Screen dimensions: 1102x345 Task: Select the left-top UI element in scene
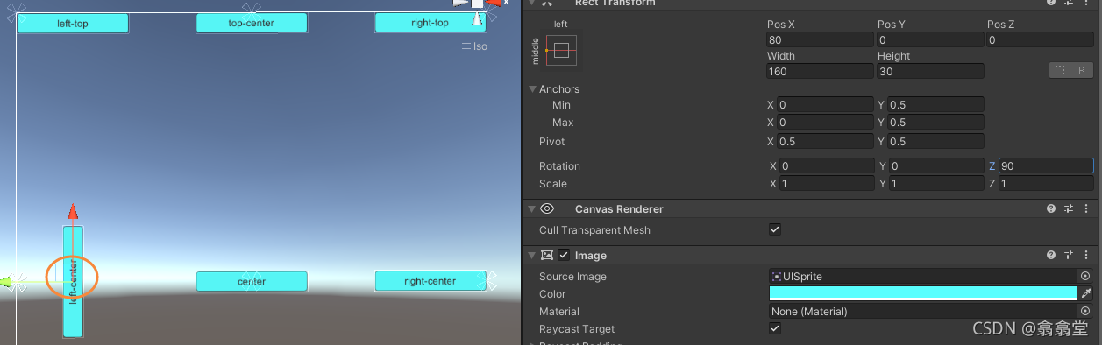(73, 23)
